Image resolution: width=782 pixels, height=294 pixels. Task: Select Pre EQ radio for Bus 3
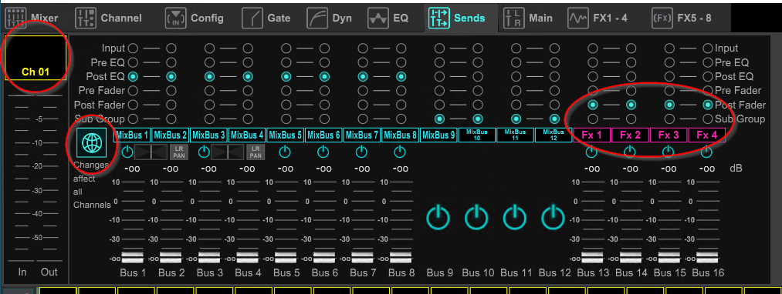209,62
